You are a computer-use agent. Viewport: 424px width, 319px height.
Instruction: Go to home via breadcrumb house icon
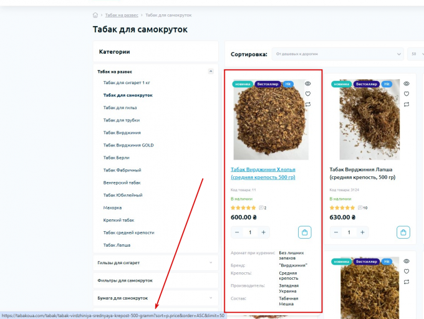pos(95,15)
